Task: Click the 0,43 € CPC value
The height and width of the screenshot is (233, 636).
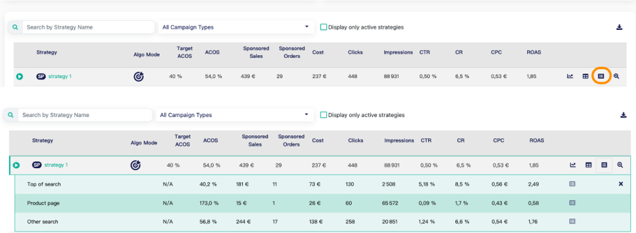Action: [499, 203]
